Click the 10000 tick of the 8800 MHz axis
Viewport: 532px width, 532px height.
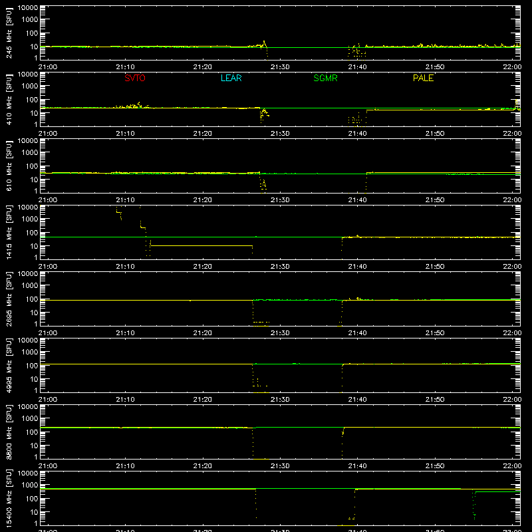(28, 407)
